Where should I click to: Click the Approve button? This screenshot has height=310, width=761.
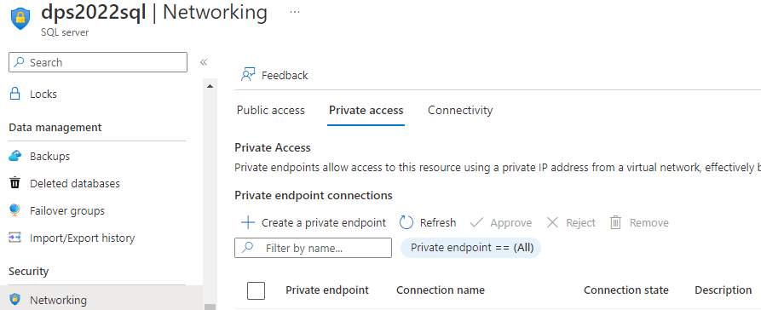(x=501, y=222)
